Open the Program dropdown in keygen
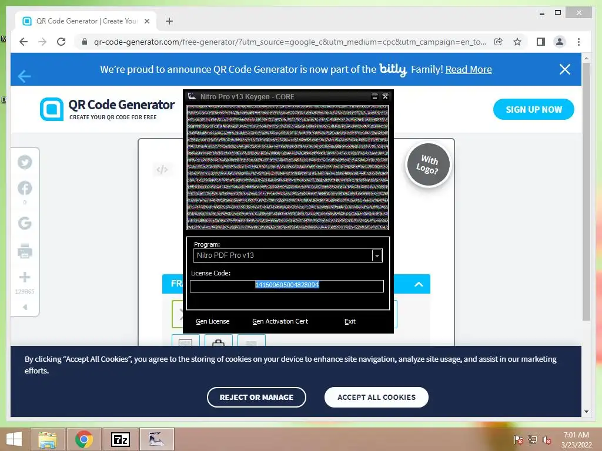 coord(377,255)
